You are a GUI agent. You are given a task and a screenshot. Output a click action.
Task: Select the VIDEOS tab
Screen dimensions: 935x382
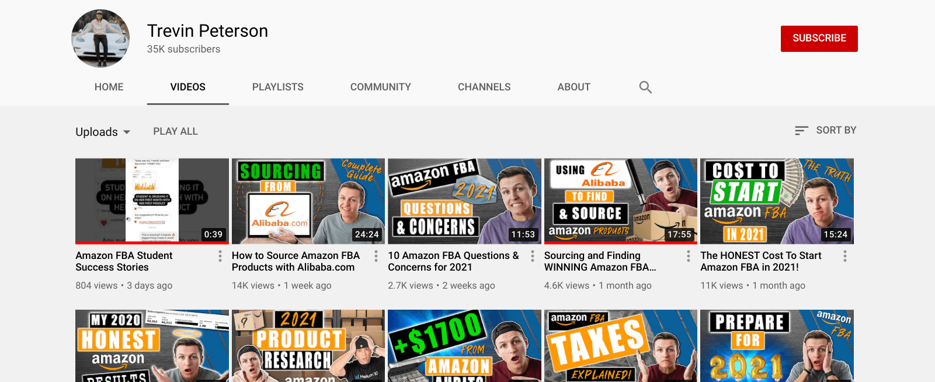point(188,87)
